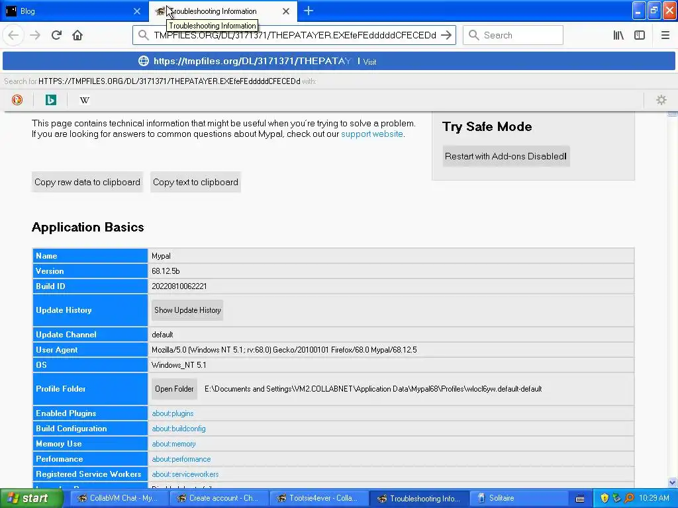The image size is (678, 508).
Task: Click Show Update History button
Action: click(187, 310)
